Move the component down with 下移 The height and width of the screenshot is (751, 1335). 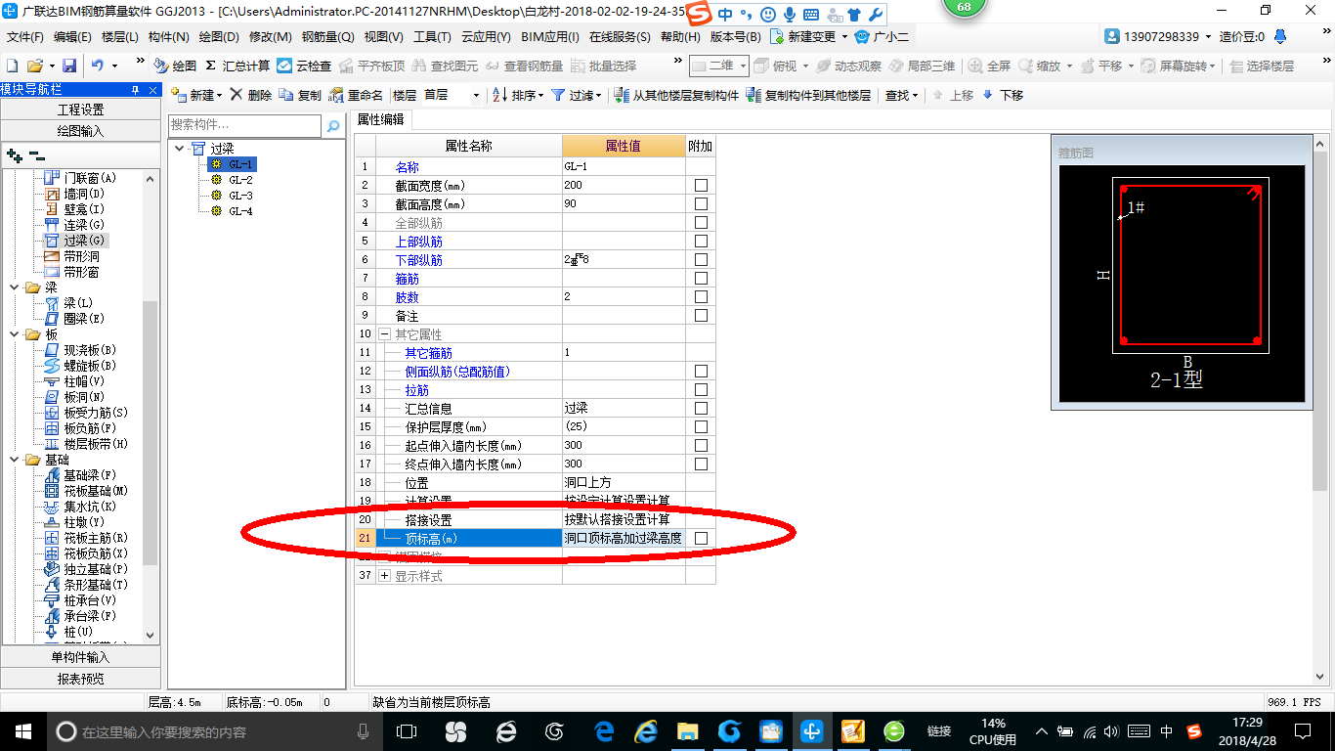(x=1003, y=95)
